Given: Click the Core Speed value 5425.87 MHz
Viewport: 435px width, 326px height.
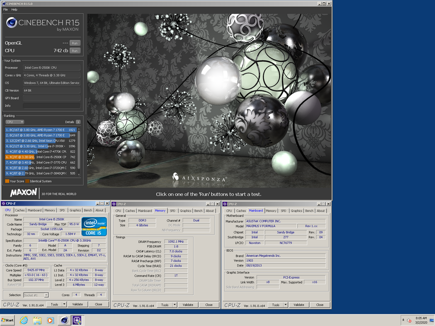Looking at the screenshot, I should [x=36, y=270].
